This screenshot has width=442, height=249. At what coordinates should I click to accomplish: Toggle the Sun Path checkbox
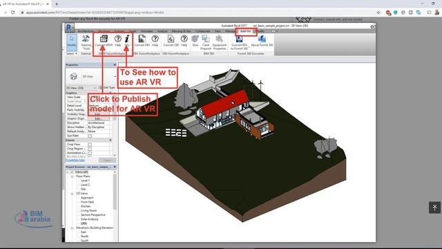pos(90,136)
